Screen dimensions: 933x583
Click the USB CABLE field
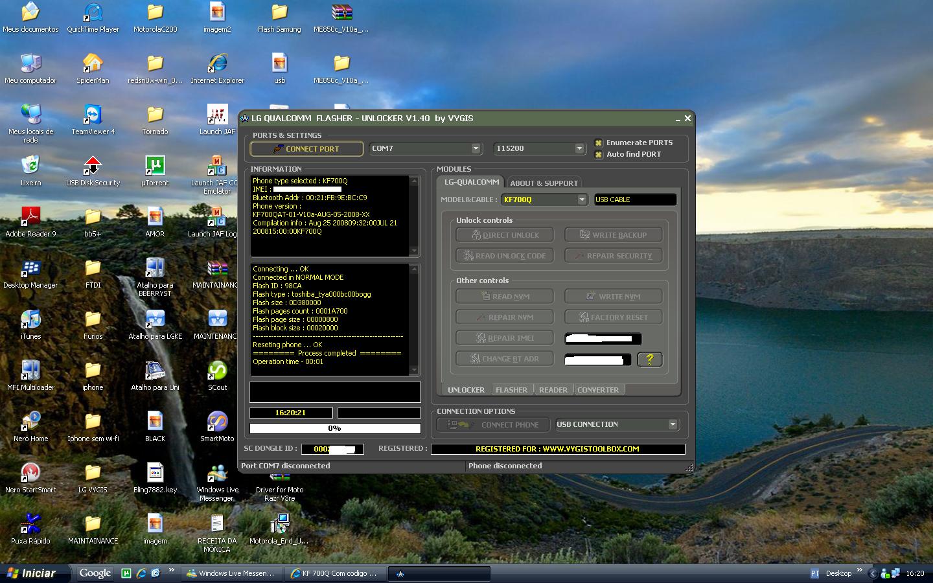pos(635,200)
